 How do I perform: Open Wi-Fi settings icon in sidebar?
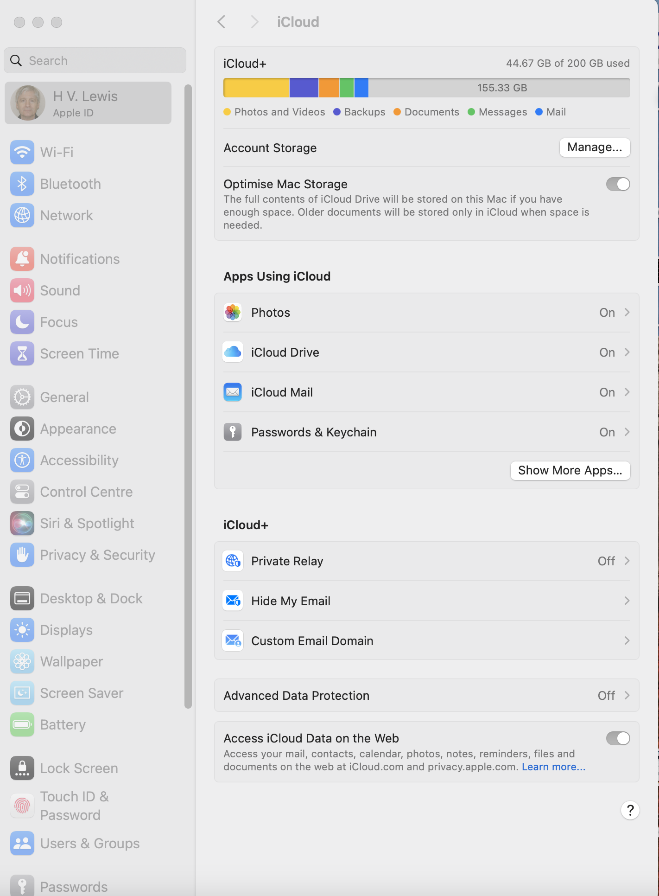click(x=22, y=152)
